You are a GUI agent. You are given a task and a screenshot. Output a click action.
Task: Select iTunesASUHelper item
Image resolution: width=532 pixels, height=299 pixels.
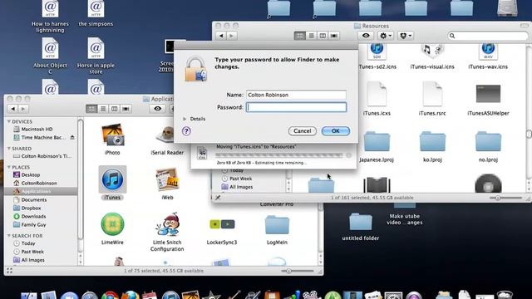tap(488, 94)
